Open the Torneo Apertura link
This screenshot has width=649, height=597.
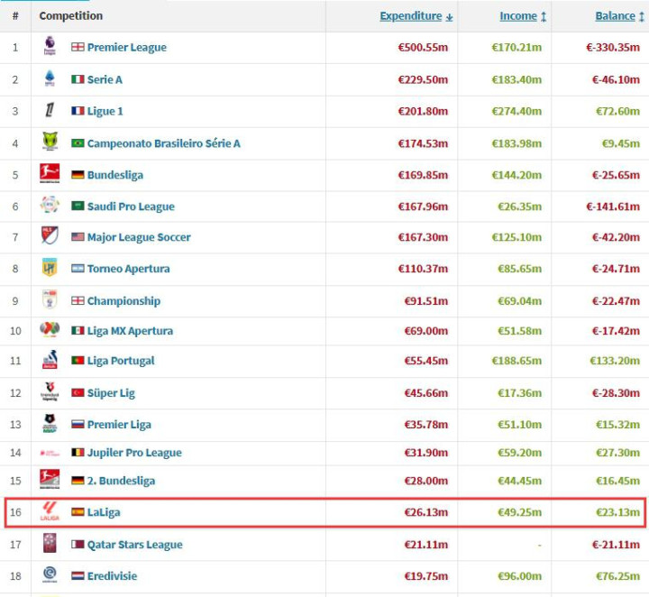point(128,269)
